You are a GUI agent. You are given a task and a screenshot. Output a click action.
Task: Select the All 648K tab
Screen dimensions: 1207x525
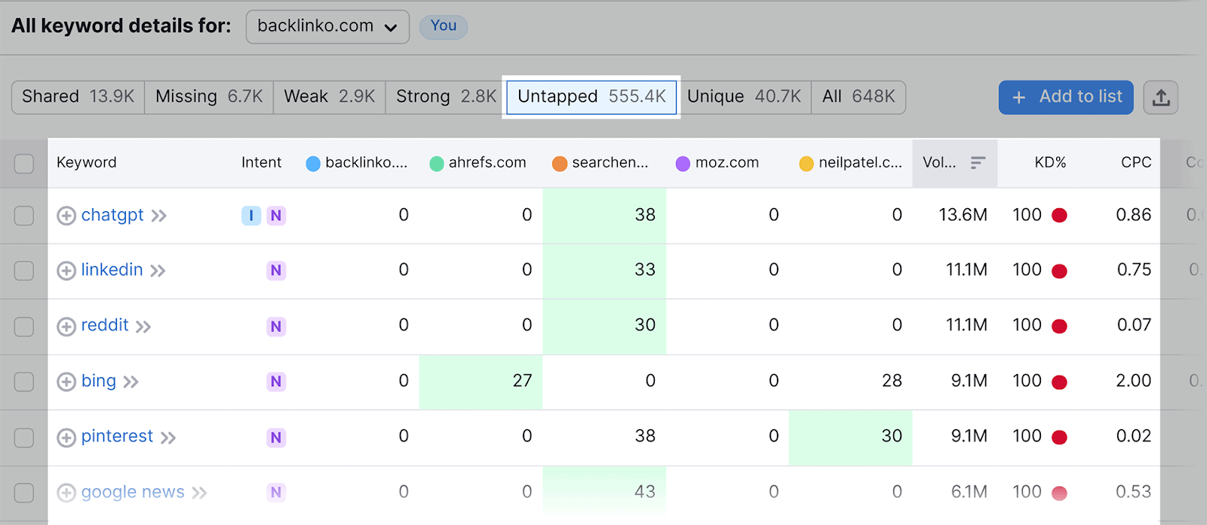(x=858, y=97)
